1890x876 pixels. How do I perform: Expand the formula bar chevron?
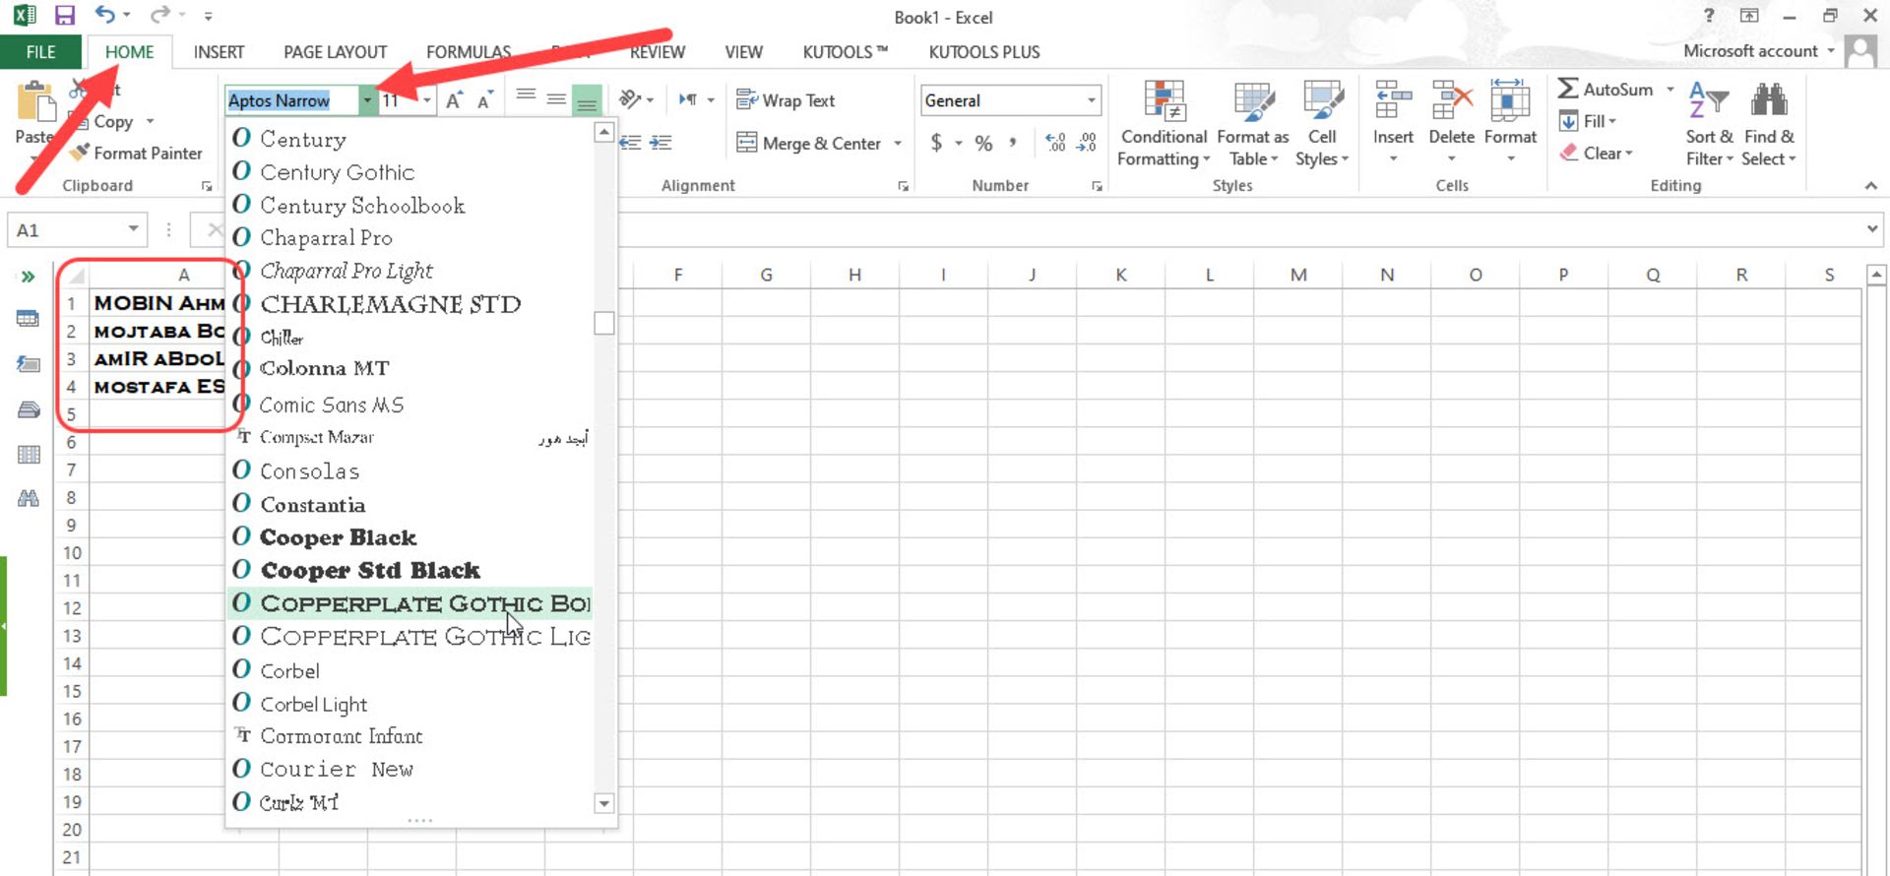point(1871,229)
